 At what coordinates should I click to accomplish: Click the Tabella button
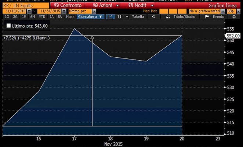click(x=138, y=17)
